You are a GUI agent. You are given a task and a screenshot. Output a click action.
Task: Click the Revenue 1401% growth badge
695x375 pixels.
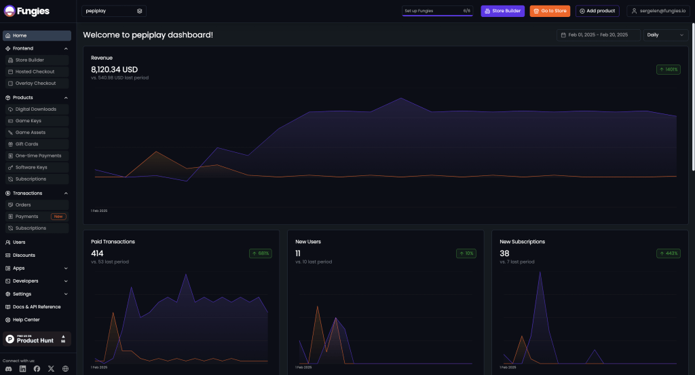[x=669, y=70]
